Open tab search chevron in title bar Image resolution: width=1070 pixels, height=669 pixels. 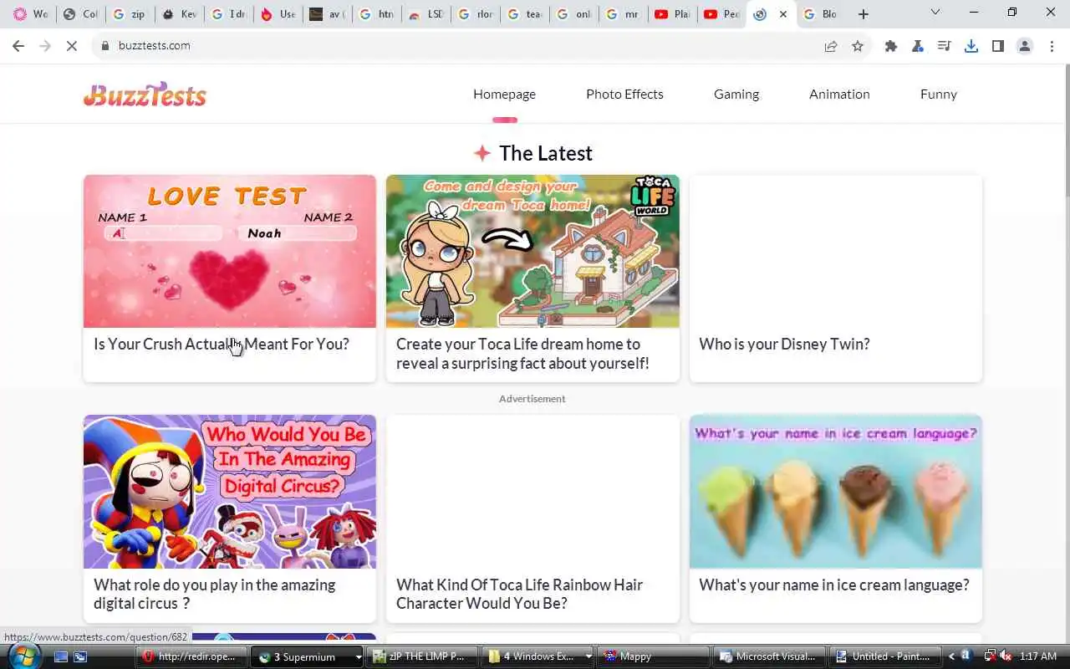click(x=935, y=13)
